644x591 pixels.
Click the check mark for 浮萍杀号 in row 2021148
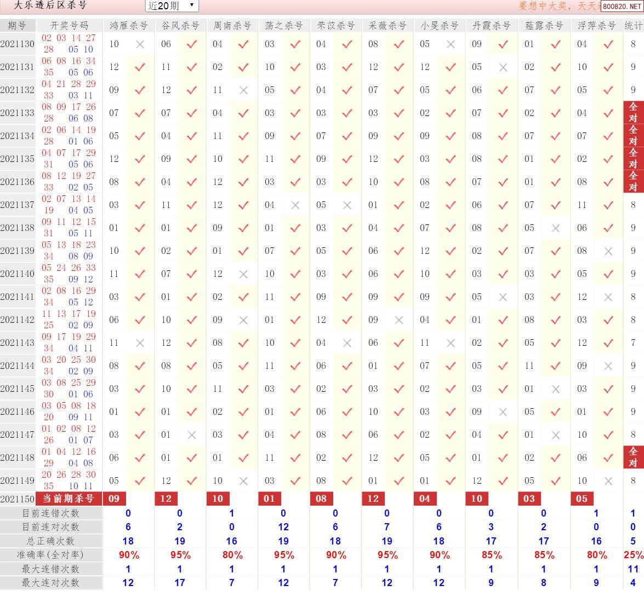pos(608,457)
